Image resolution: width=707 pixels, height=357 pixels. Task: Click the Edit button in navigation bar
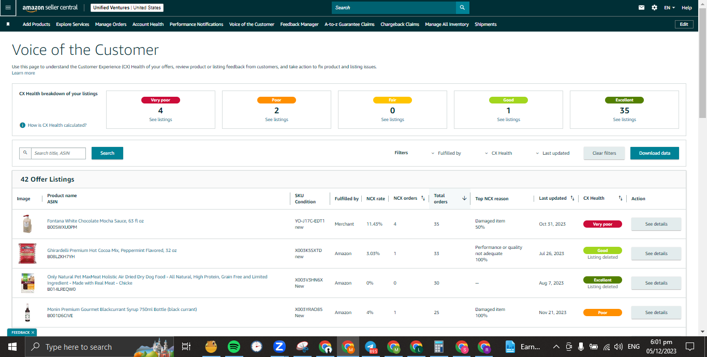pyautogui.click(x=684, y=24)
